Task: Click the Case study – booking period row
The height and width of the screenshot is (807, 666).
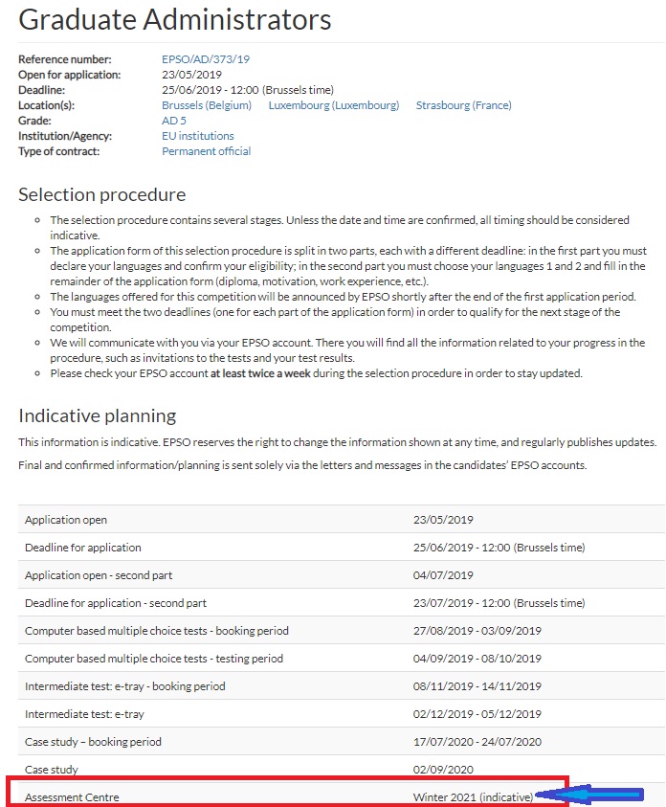Action: coord(93,742)
